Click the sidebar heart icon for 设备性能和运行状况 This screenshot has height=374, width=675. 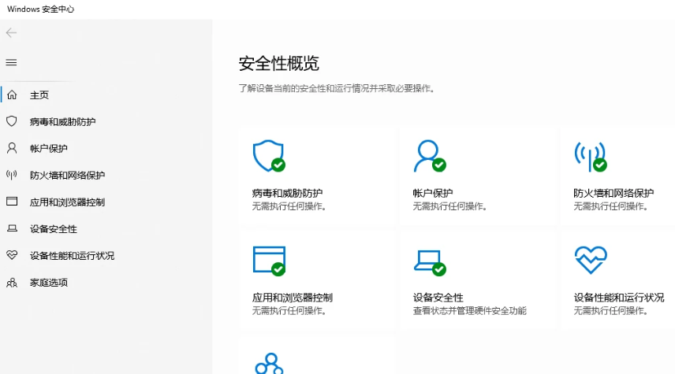tap(12, 255)
